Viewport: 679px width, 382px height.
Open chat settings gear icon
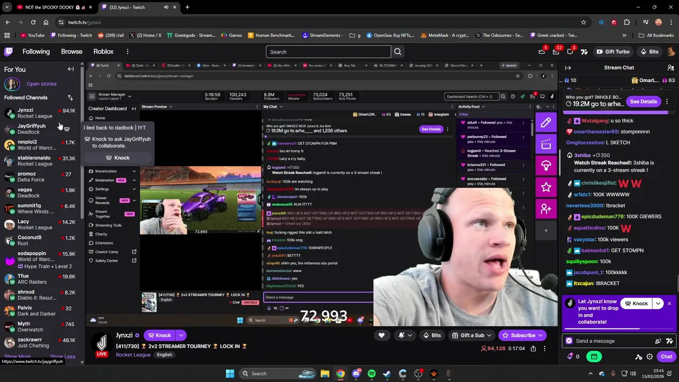coord(650,357)
